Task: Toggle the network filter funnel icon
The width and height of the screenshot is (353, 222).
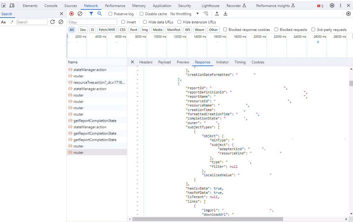Action: point(91,14)
